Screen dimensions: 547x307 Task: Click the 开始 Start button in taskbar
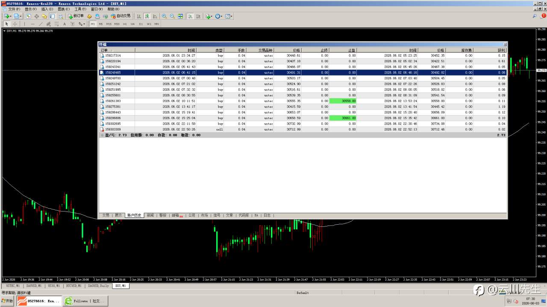(x=7, y=301)
